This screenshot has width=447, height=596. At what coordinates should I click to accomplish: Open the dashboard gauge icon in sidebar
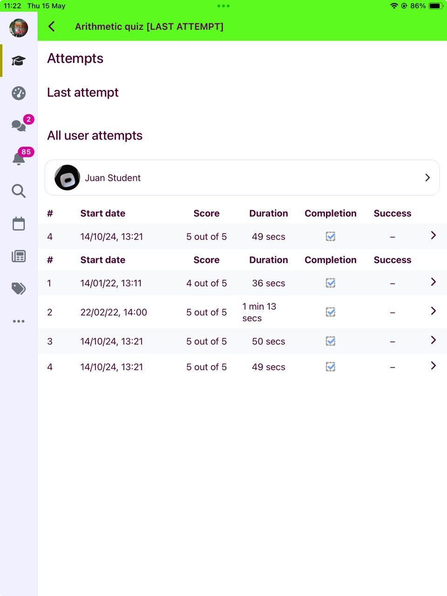point(19,93)
